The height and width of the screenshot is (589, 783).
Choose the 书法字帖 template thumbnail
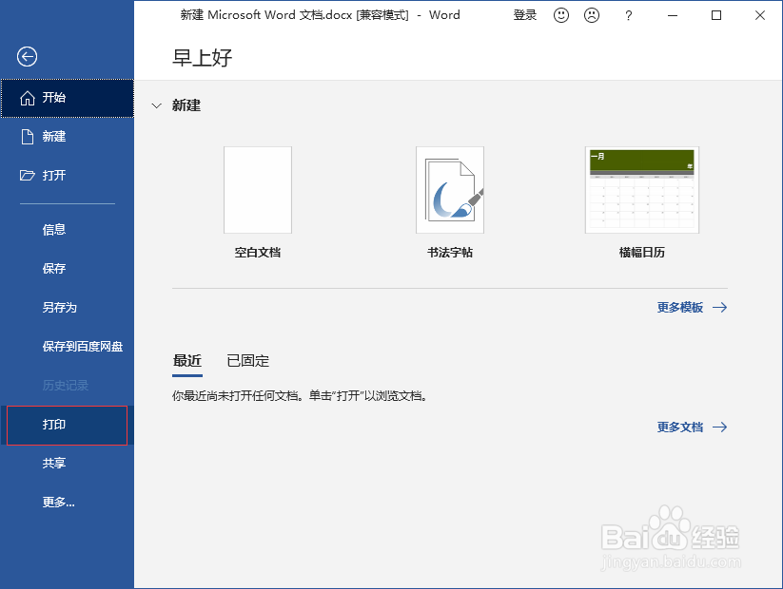[x=450, y=190]
